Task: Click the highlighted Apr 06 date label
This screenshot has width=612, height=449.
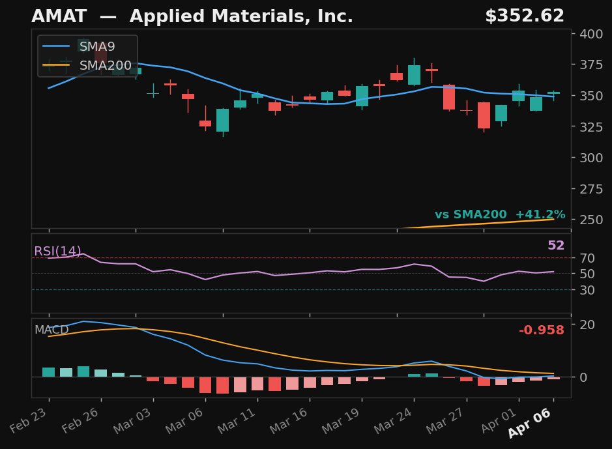Action: (x=530, y=423)
